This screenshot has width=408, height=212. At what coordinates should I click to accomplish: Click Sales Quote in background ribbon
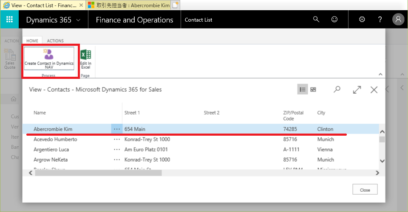pyautogui.click(x=10, y=59)
